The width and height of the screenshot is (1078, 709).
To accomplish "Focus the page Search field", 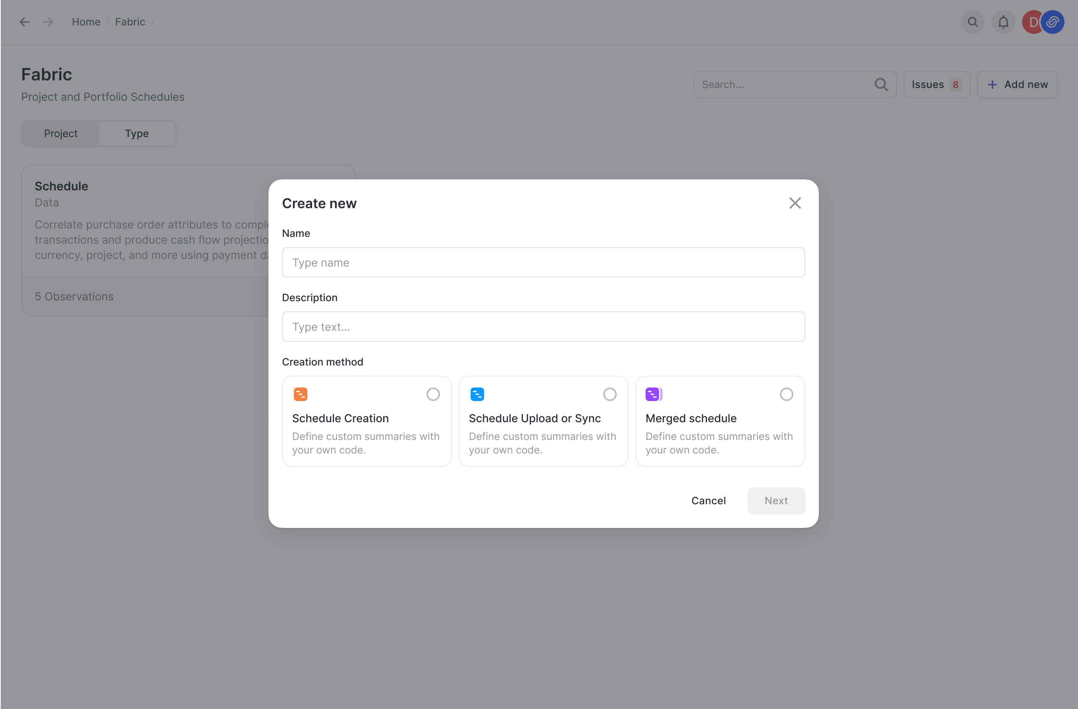I will click(794, 85).
